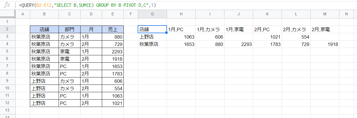Select column L header
This screenshot has width=357, height=118.
(296, 14)
